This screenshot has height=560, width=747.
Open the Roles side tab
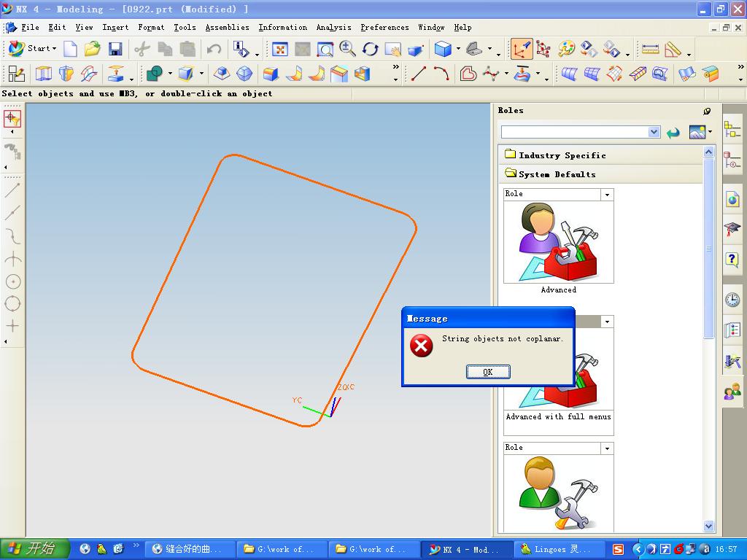[x=732, y=392]
